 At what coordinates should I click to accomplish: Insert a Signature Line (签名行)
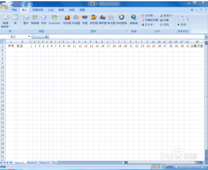click(x=167, y=15)
